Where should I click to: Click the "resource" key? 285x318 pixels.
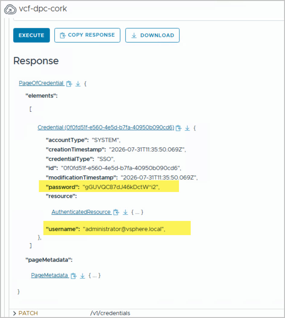61,196
